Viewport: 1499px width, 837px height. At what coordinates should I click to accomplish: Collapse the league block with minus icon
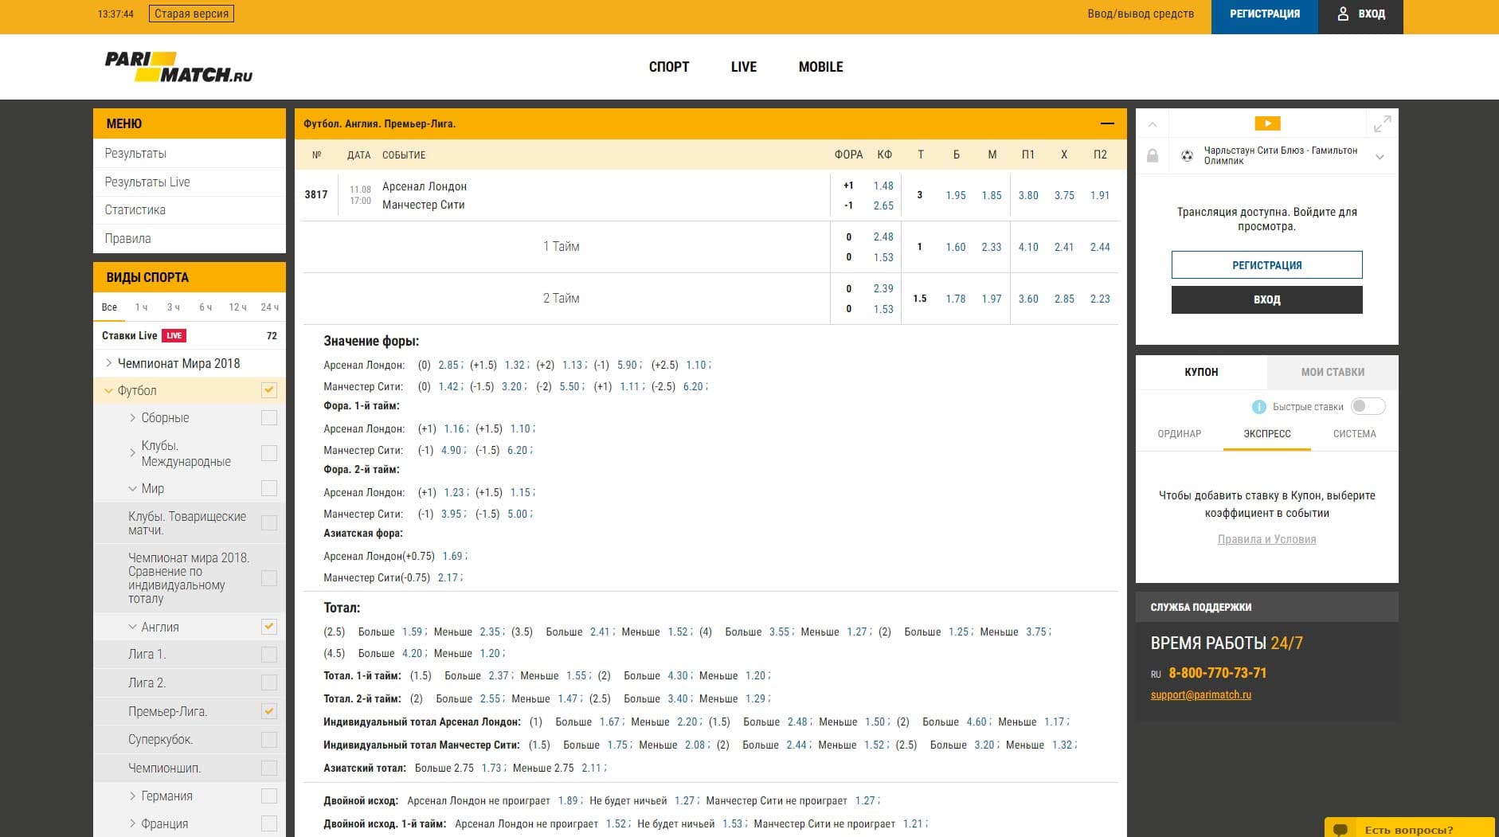1106,123
